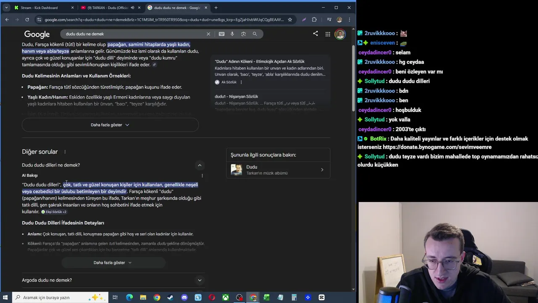
Task: Open the Windows Start menu
Action: click(x=6, y=298)
